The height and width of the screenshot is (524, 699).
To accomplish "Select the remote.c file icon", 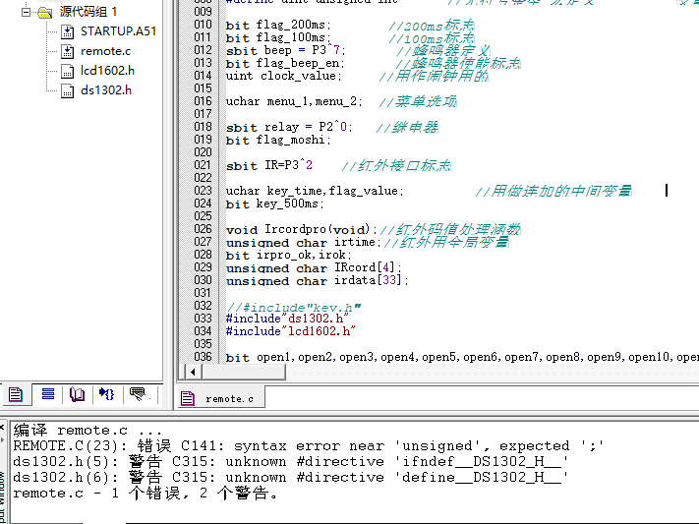I will (x=67, y=51).
